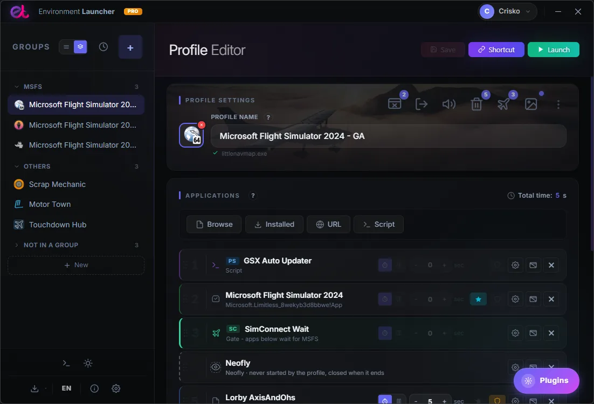Click the window state icon for GSX Auto Updater

533,265
